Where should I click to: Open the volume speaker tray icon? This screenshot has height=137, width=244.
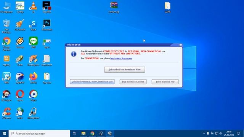221,134
